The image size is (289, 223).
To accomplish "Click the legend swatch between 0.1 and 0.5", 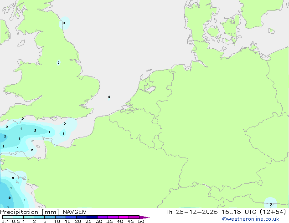I will pos(8,217).
